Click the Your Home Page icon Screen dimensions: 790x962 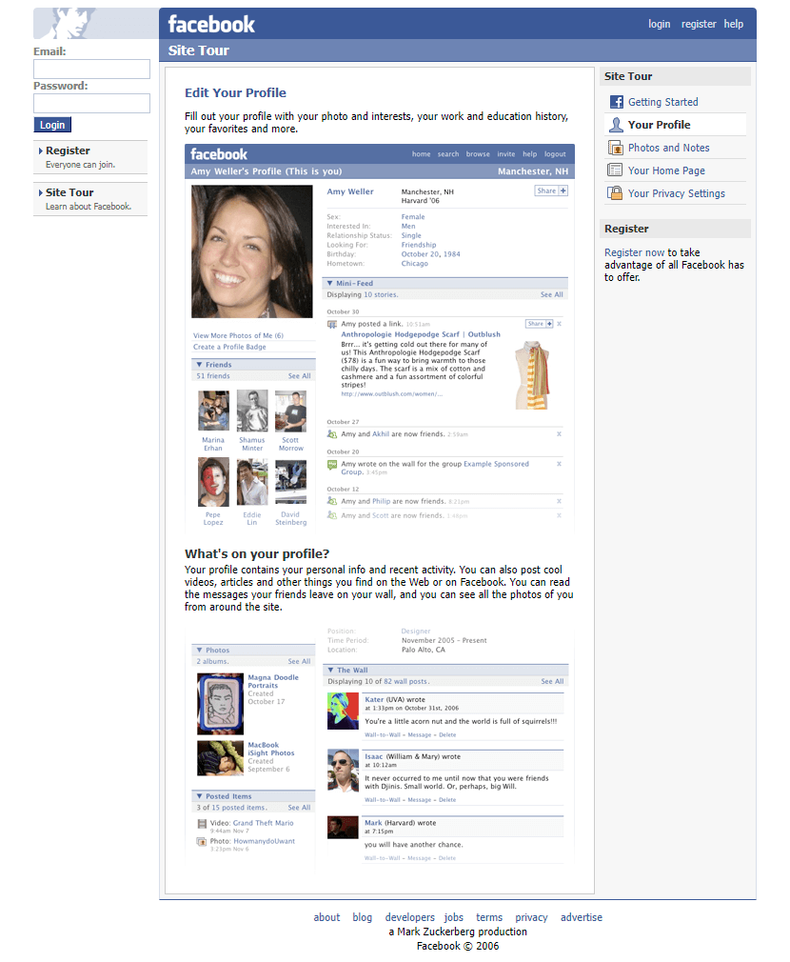(x=614, y=170)
